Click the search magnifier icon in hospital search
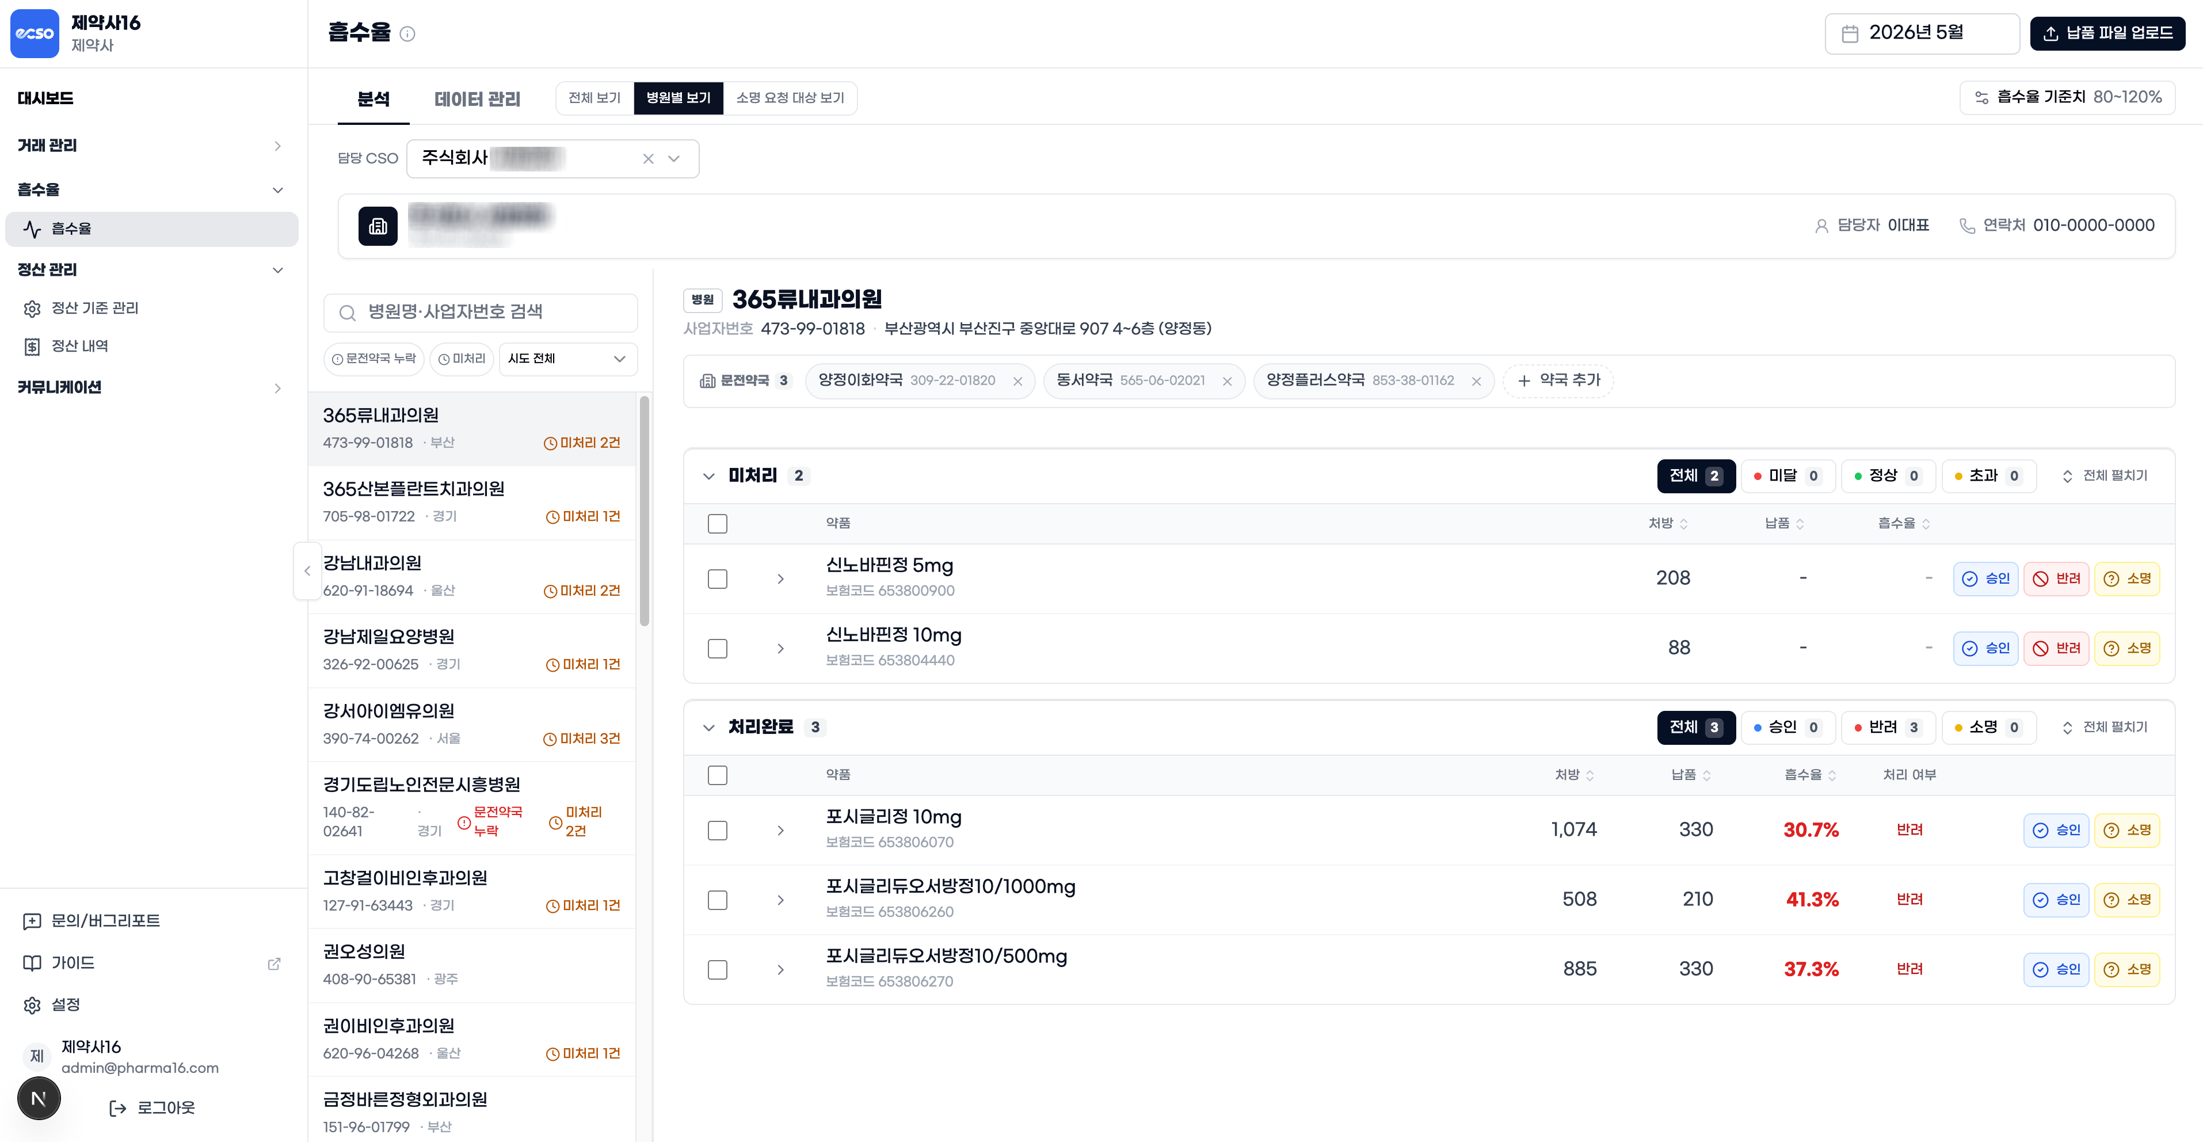2203x1142 pixels. [347, 313]
